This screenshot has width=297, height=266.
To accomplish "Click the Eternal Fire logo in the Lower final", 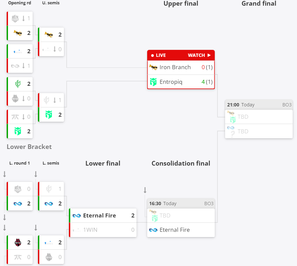I will [x=77, y=215].
